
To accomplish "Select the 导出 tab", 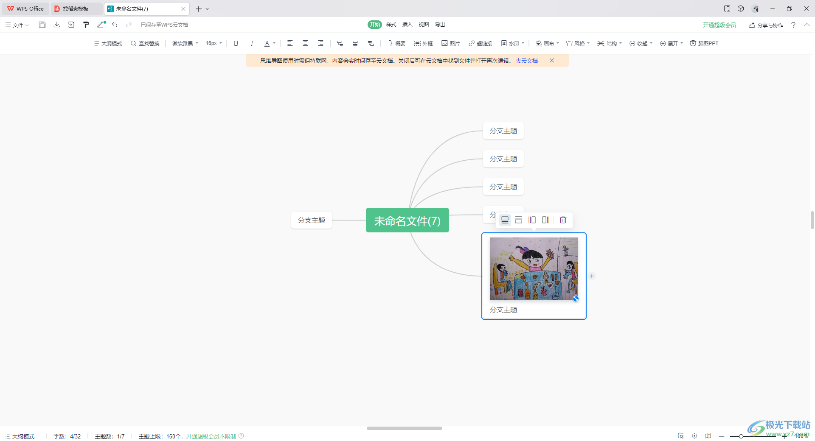I will (440, 25).
